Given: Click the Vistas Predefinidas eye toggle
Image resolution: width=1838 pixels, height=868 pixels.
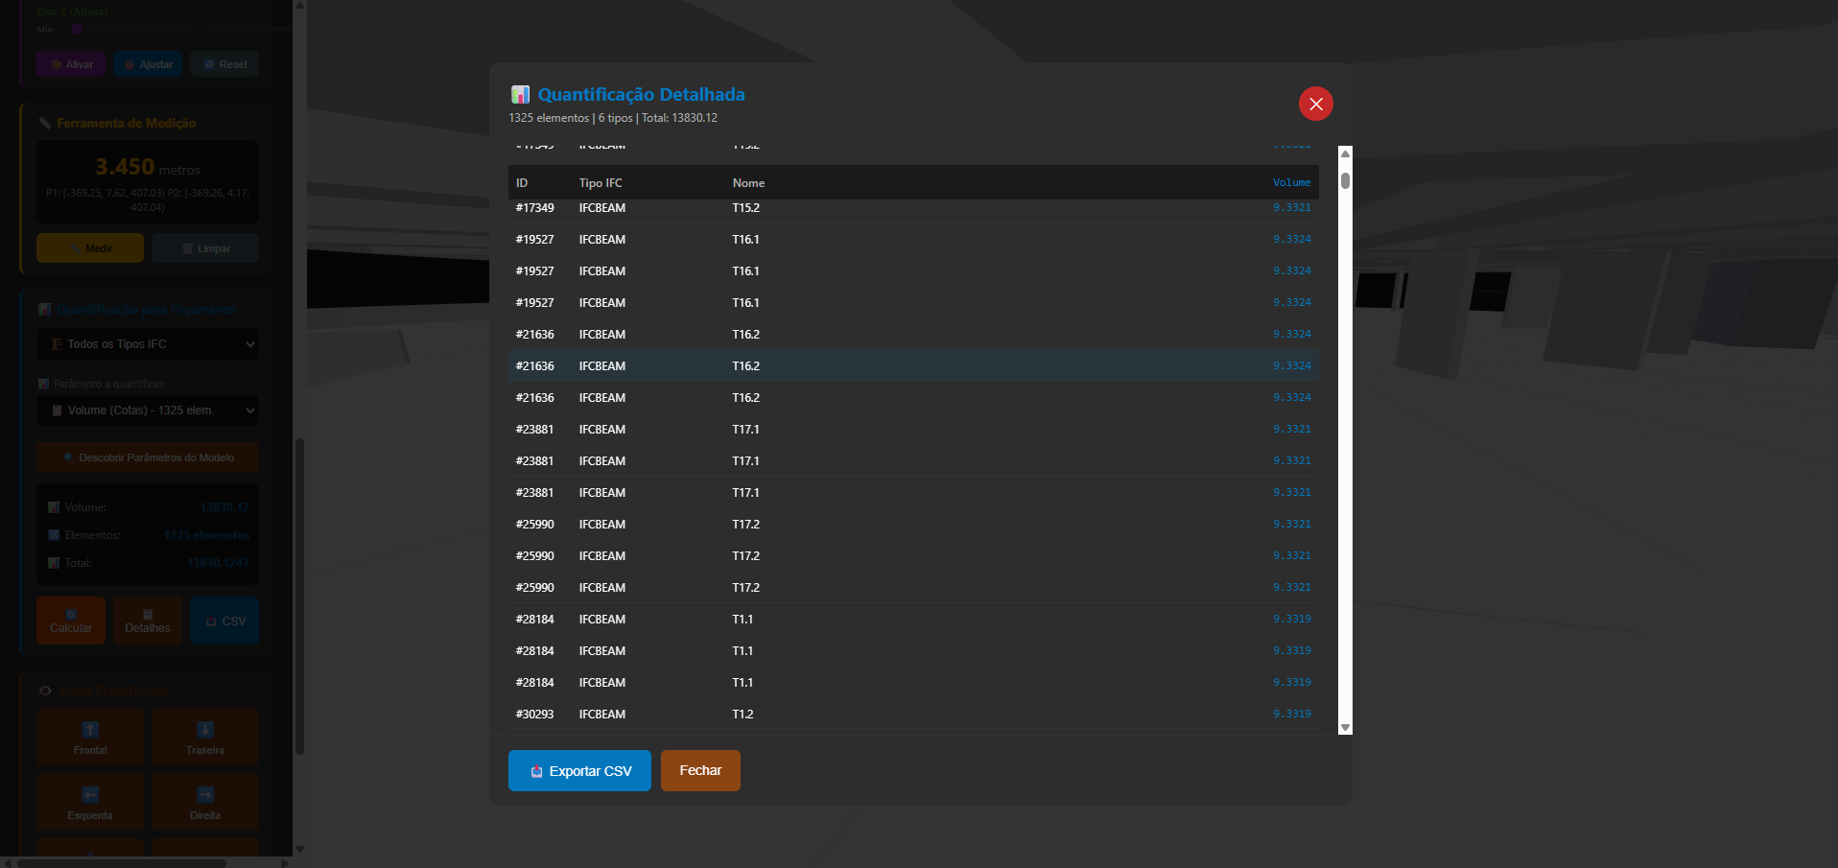Looking at the screenshot, I should (x=44, y=691).
